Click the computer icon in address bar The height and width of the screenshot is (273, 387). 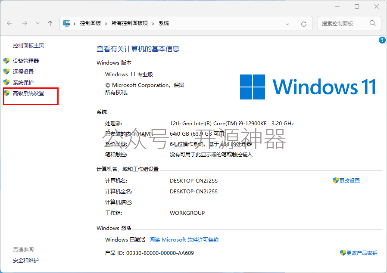pos(67,23)
